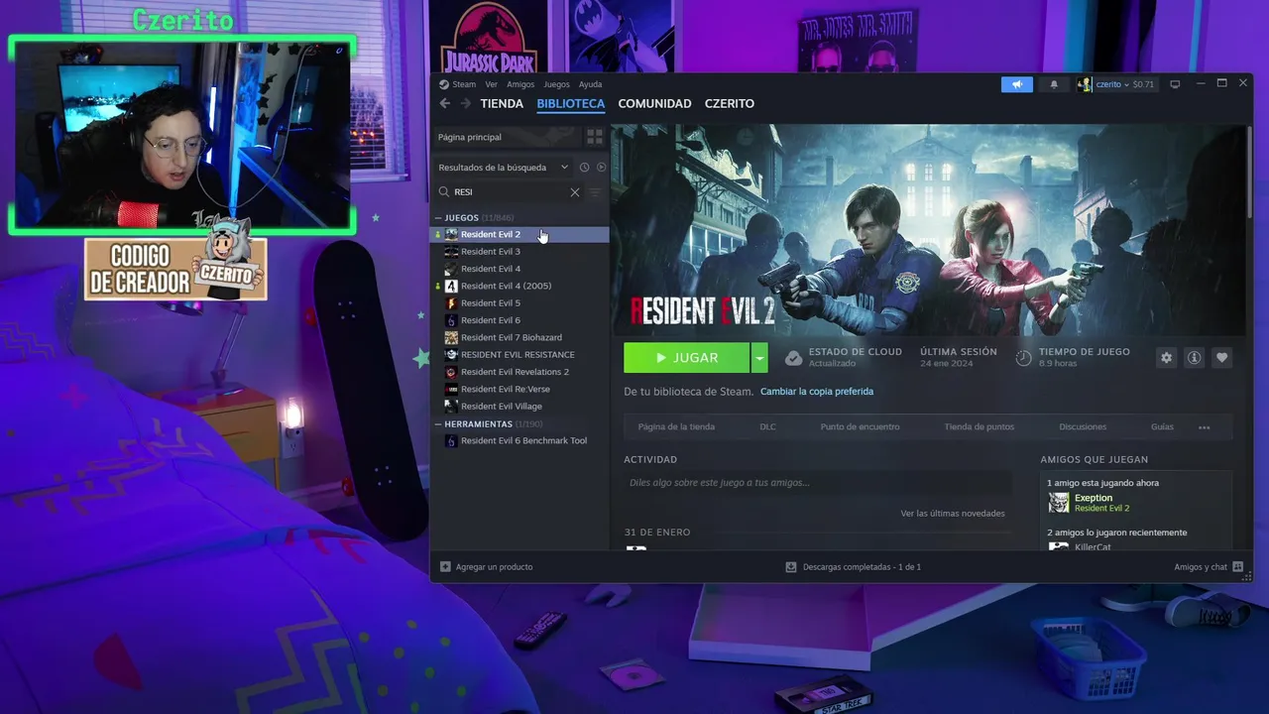Viewport: 1269px width, 714px height.
Task: Open Punto de encuentro
Action: [860, 427]
